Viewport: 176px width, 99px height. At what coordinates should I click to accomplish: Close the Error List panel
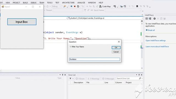142,75
